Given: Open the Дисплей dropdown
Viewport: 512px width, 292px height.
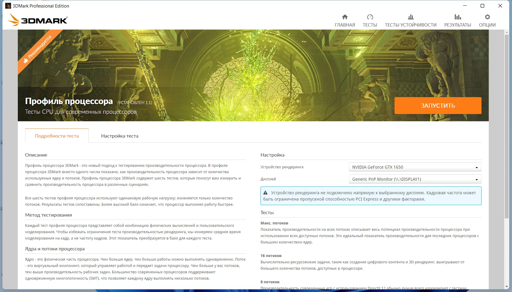Looking at the screenshot, I should click(x=415, y=179).
